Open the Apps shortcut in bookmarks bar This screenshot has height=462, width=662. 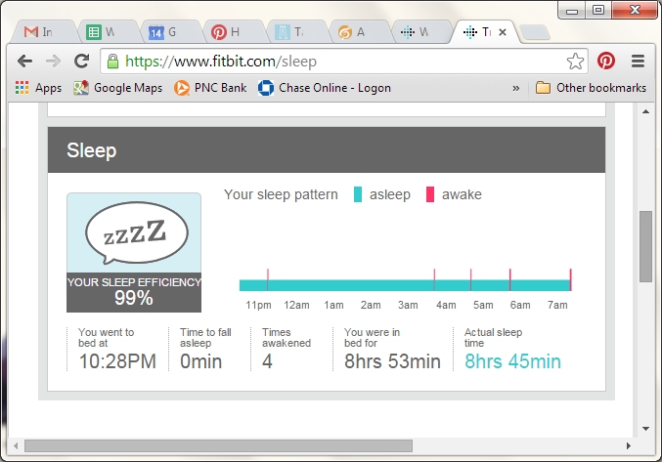(39, 88)
